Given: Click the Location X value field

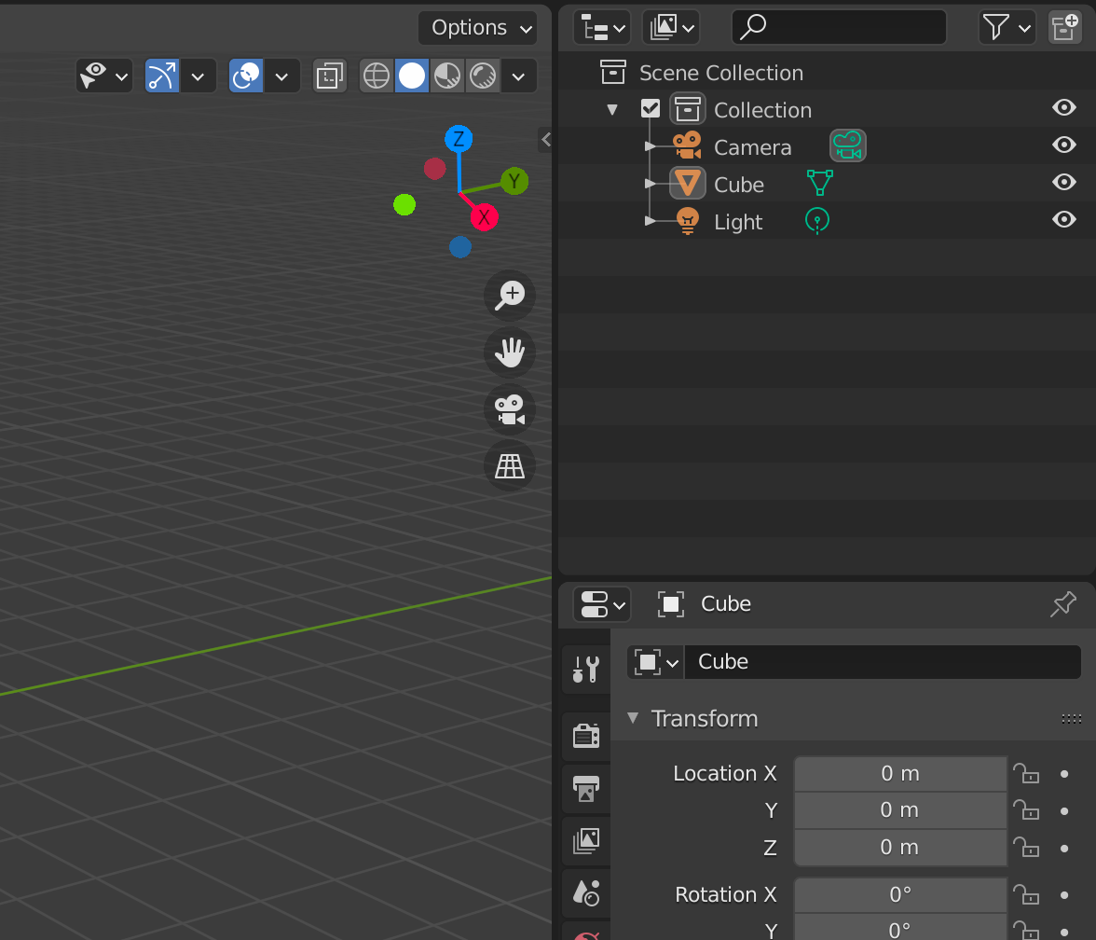Looking at the screenshot, I should (900, 774).
